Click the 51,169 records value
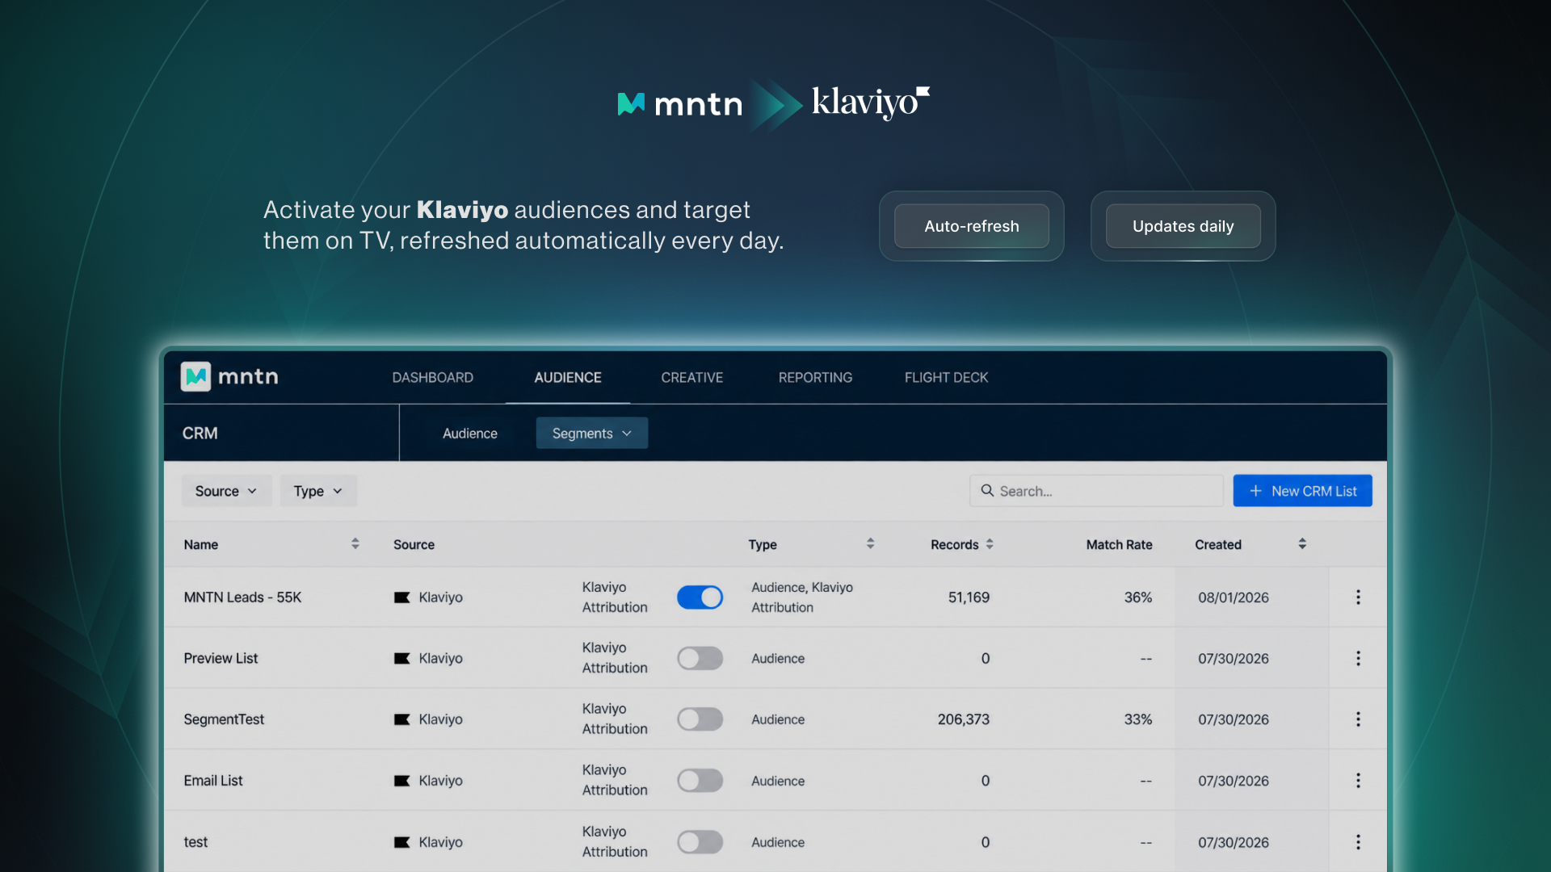This screenshot has height=872, width=1551. click(969, 597)
